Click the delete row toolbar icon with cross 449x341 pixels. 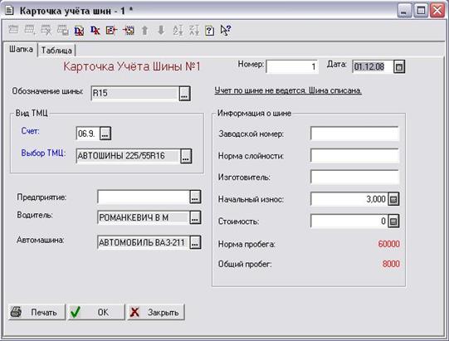pyautogui.click(x=46, y=30)
